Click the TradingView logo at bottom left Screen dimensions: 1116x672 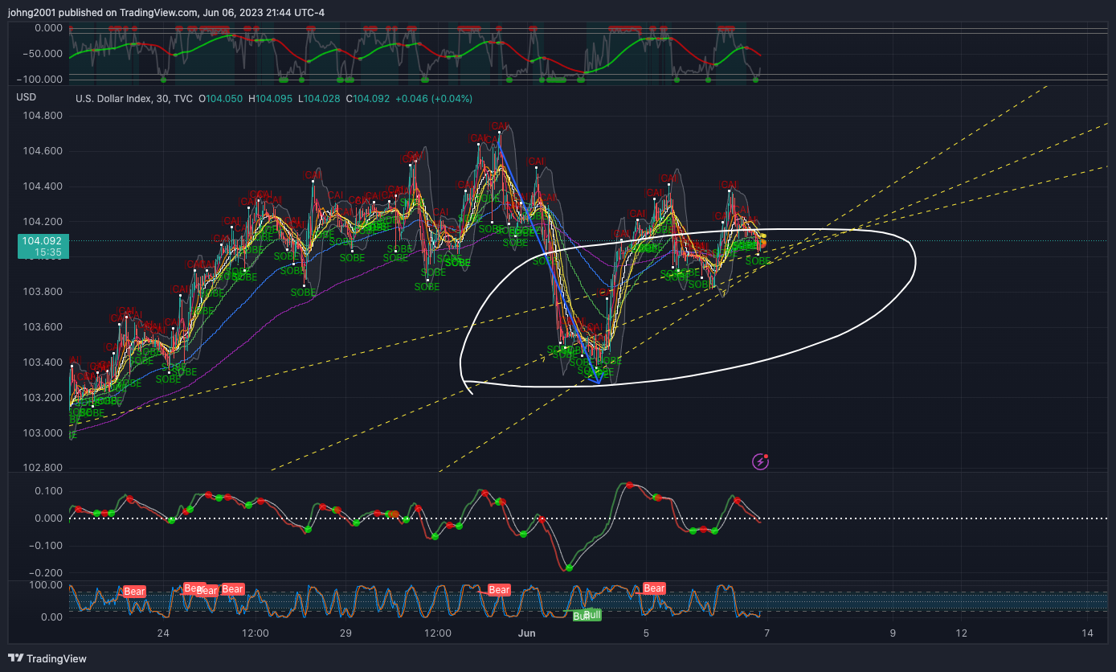[47, 658]
